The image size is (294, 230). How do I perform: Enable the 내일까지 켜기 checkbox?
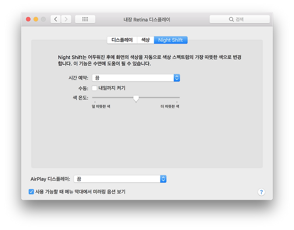(x=94, y=88)
